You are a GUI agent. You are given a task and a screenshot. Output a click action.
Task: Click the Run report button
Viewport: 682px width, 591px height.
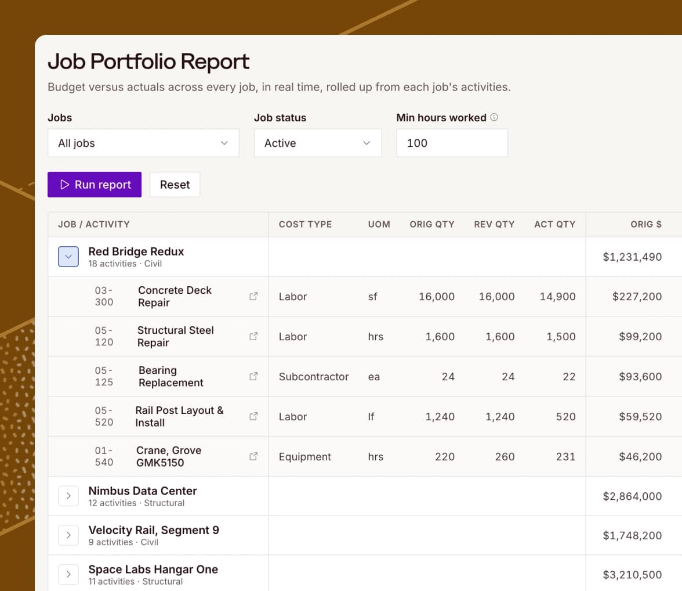[x=95, y=185]
